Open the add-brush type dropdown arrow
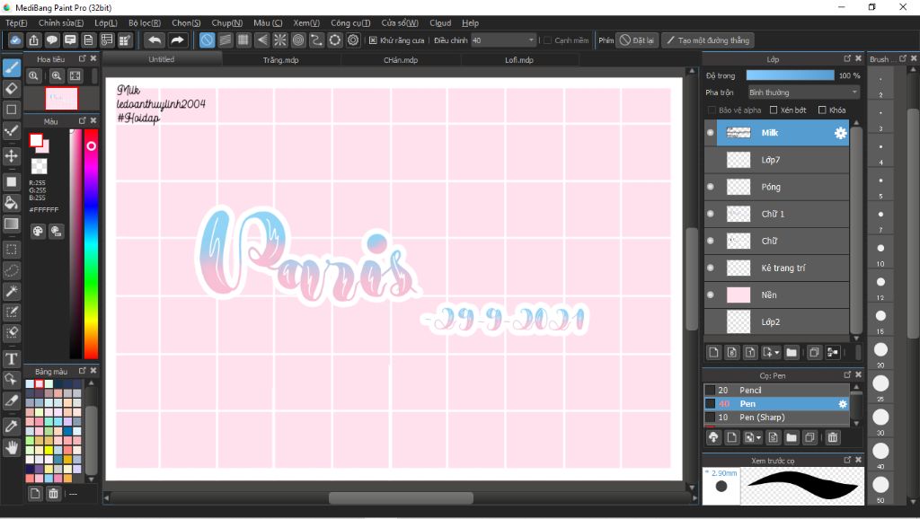This screenshot has height=519, width=920. coord(758,437)
